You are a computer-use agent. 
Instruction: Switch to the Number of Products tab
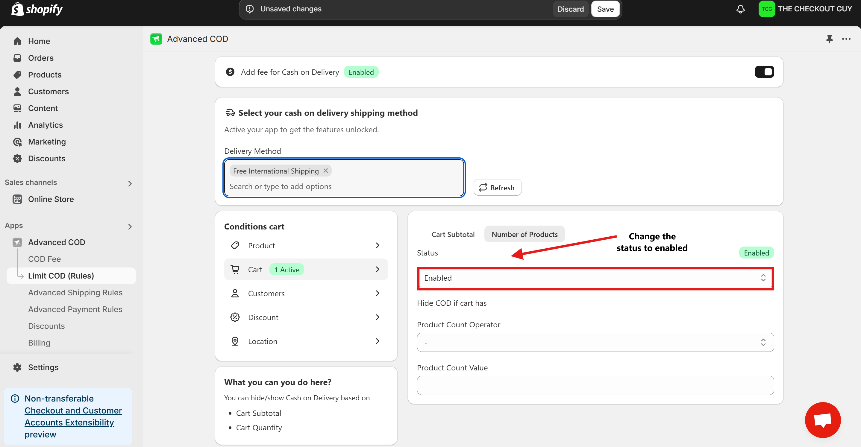click(524, 235)
